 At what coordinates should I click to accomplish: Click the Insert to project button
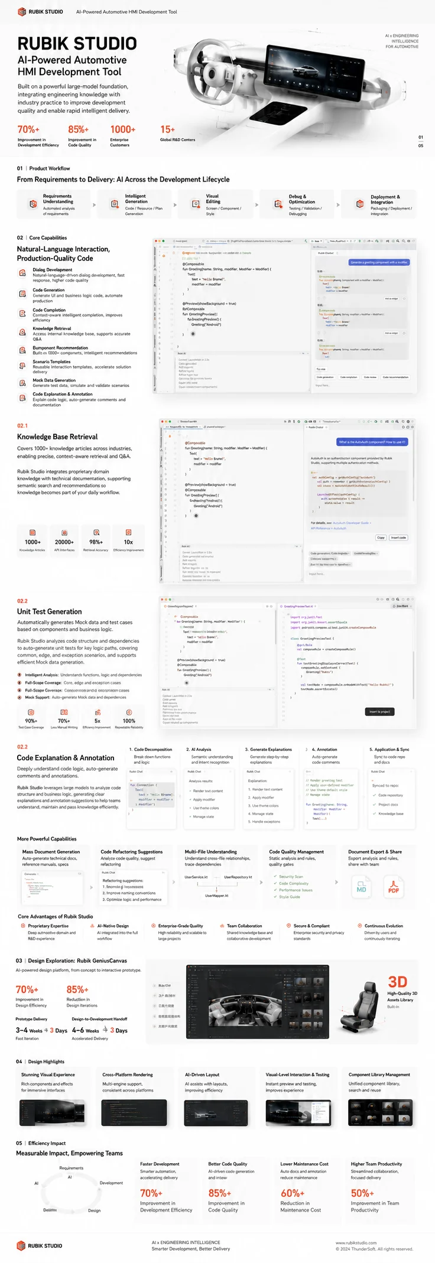click(x=379, y=711)
